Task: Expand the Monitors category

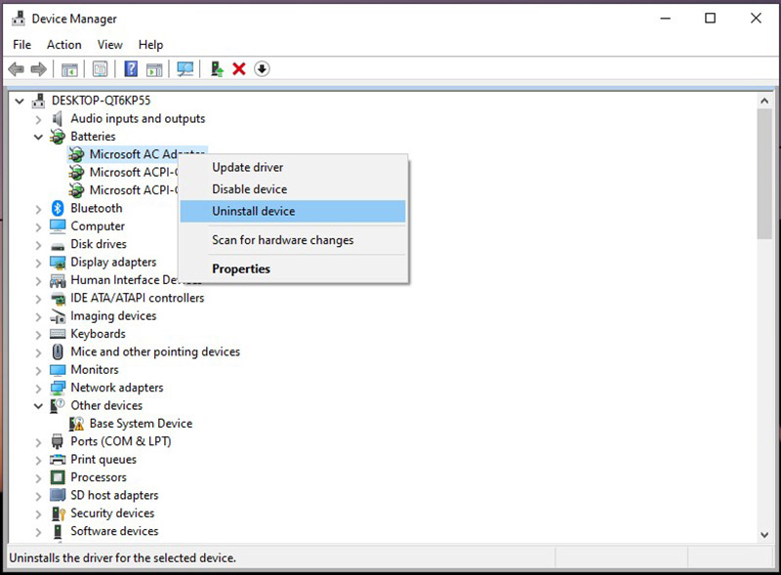Action: (38, 370)
